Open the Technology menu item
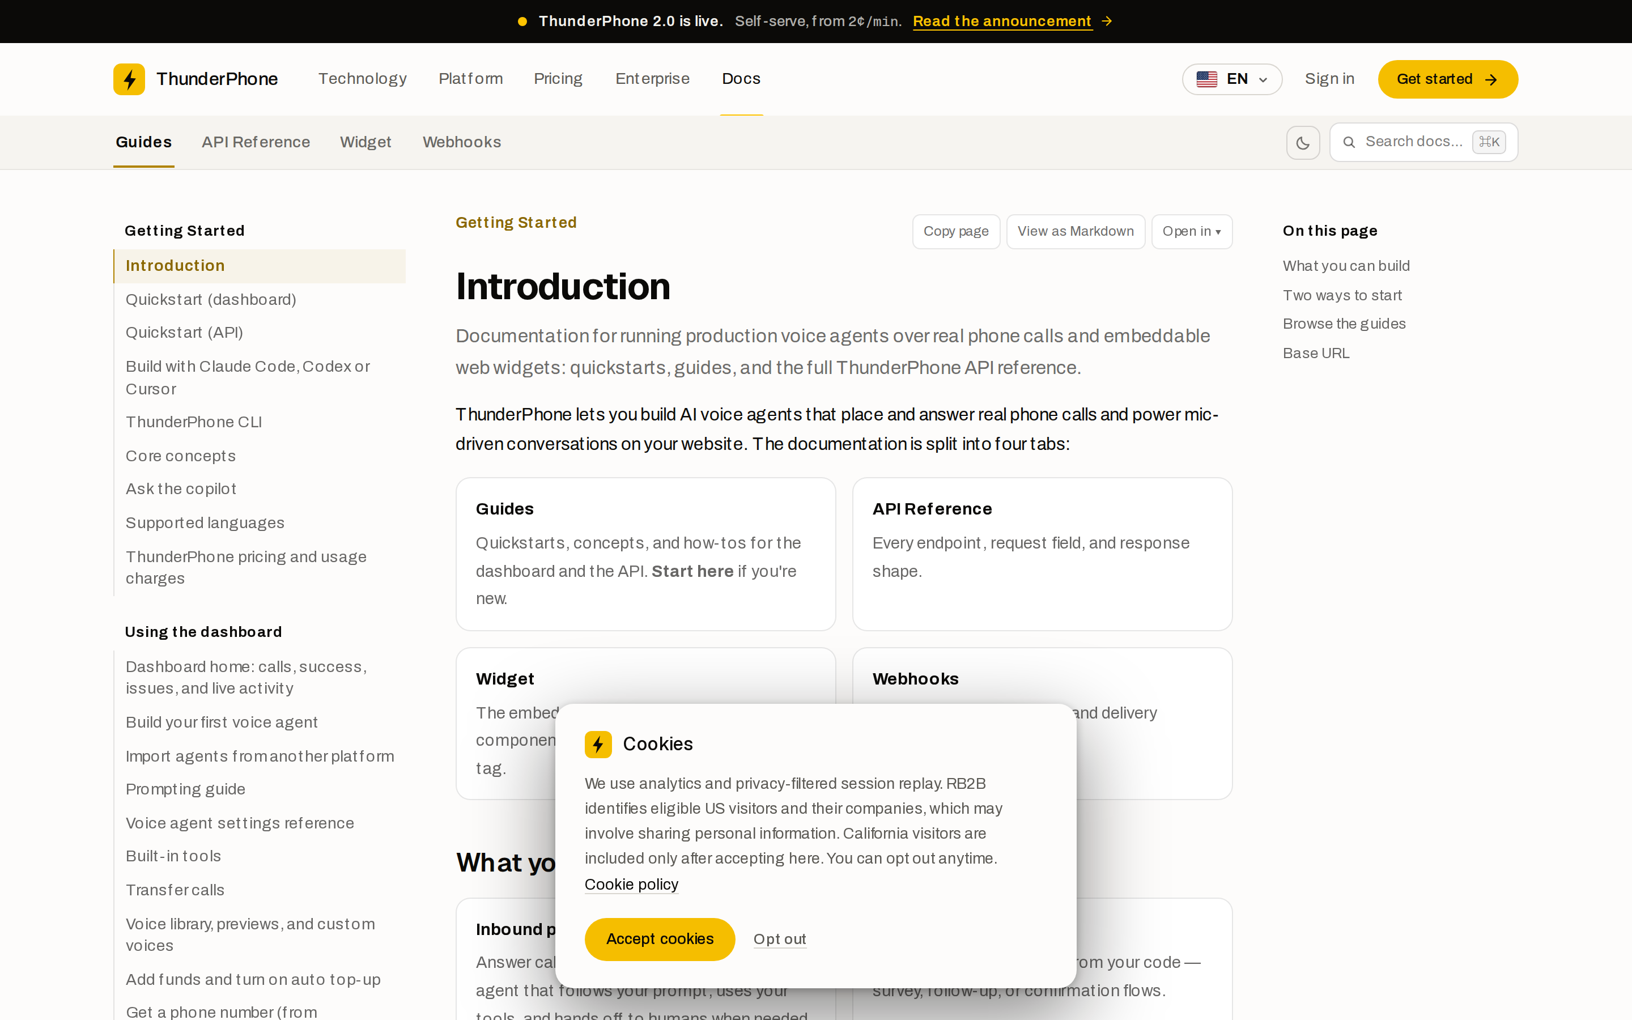 [362, 79]
